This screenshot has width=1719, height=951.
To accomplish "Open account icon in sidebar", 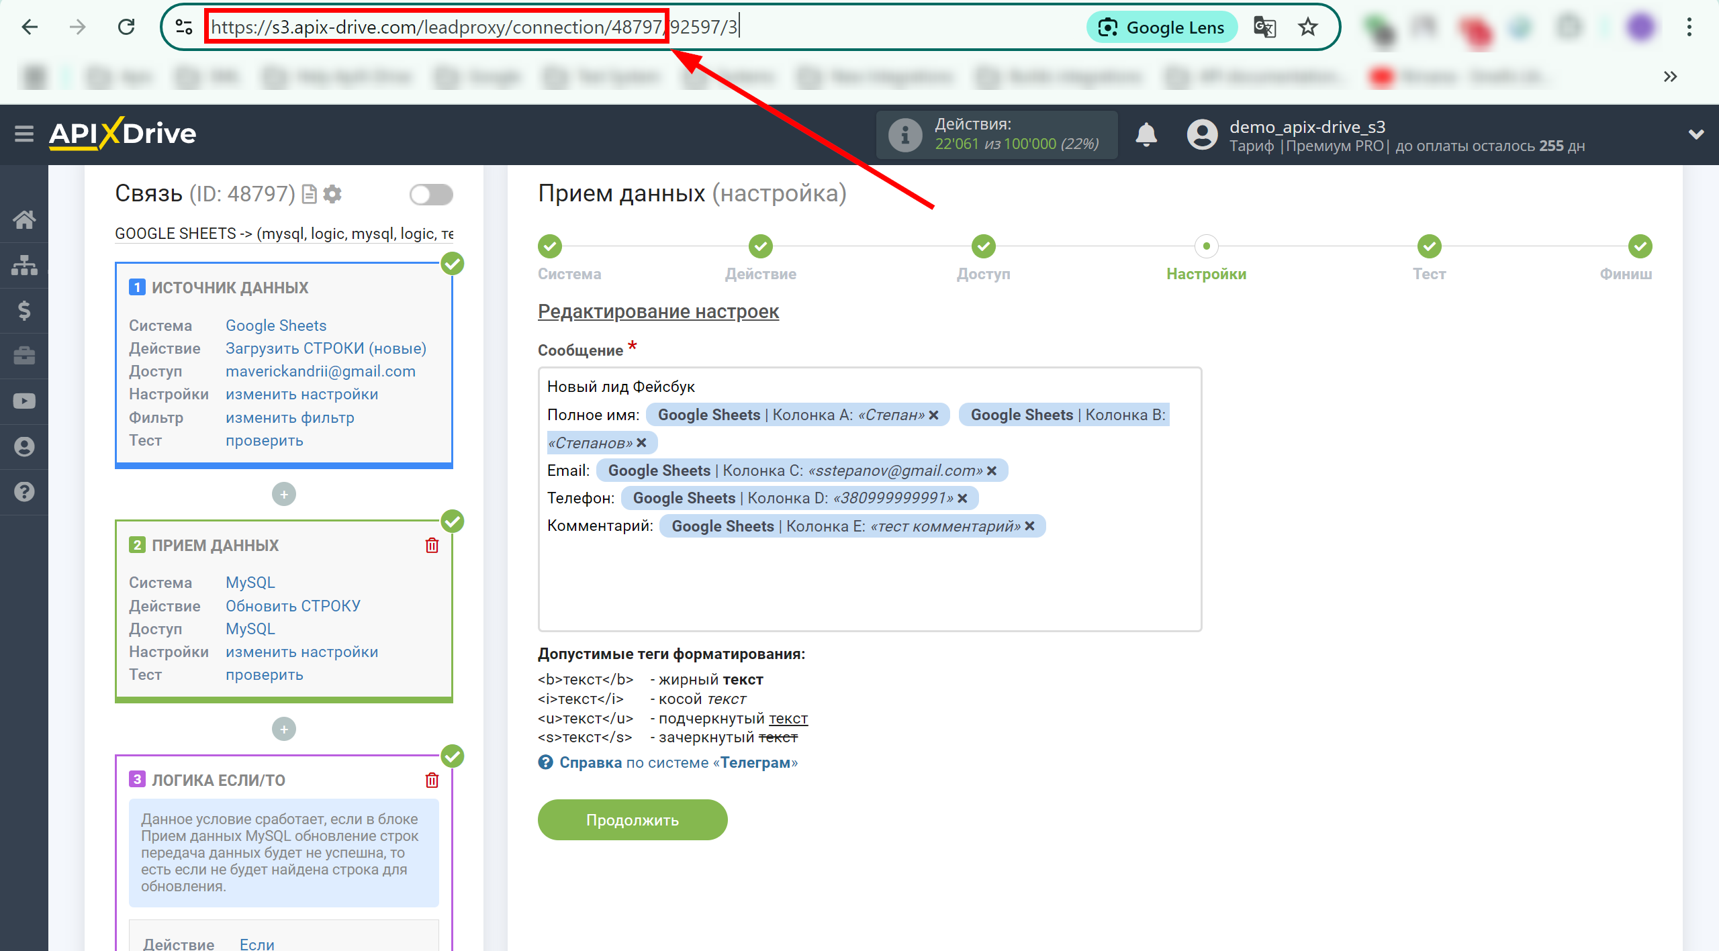I will 24,446.
